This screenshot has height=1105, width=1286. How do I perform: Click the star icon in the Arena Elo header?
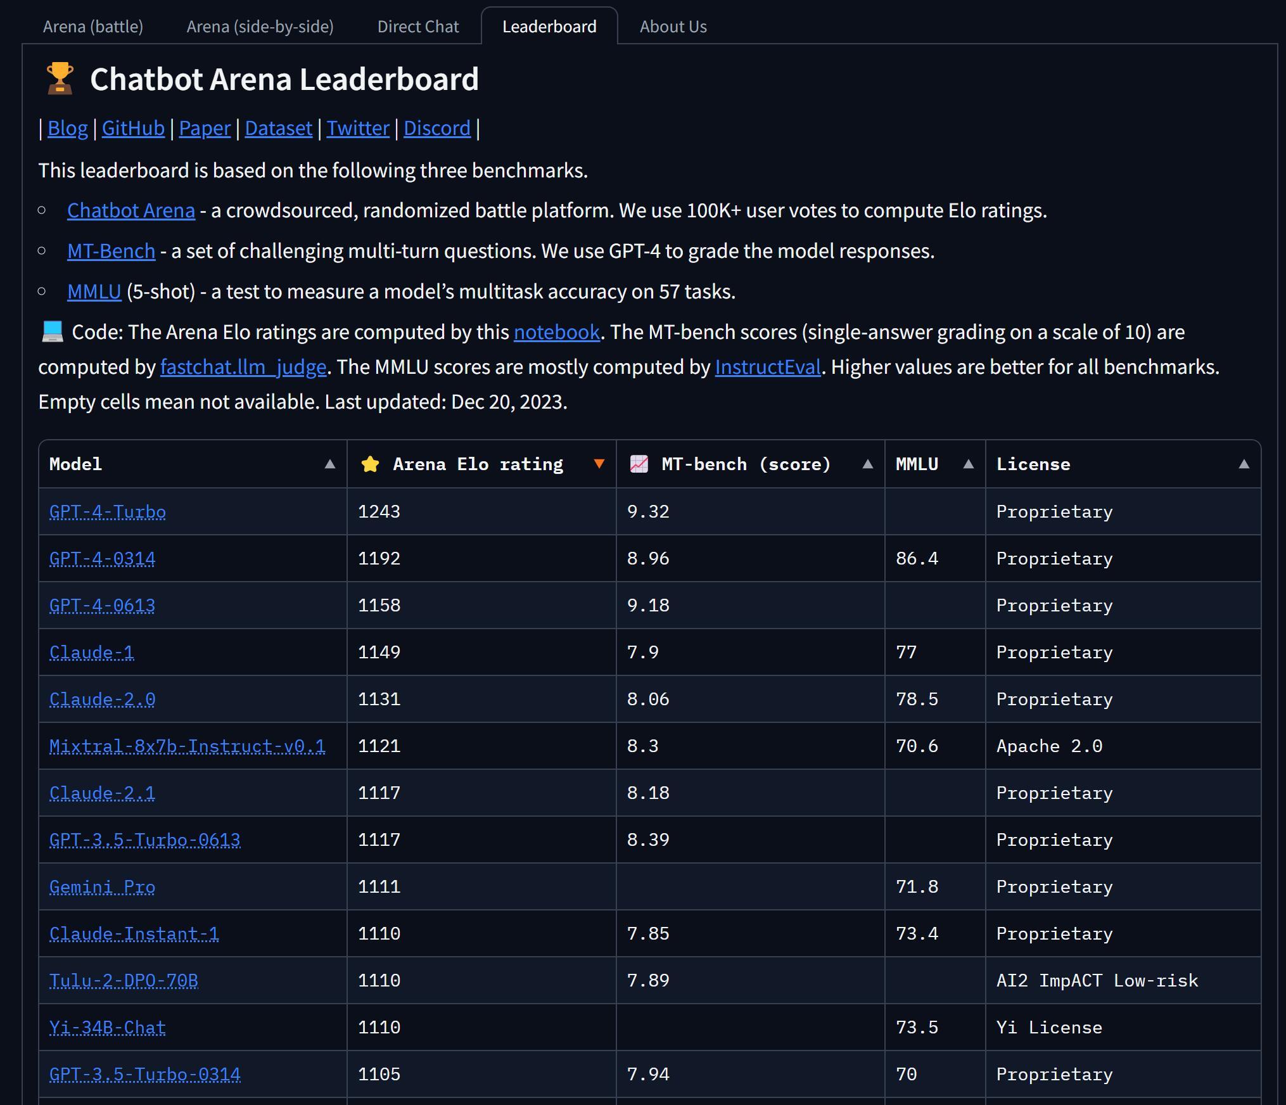(x=370, y=464)
